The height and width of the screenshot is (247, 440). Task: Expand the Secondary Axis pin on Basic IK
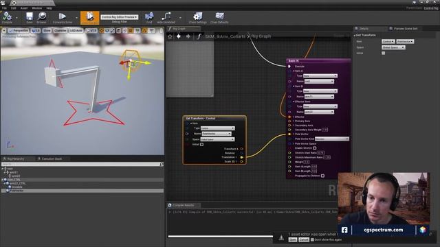click(x=294, y=126)
